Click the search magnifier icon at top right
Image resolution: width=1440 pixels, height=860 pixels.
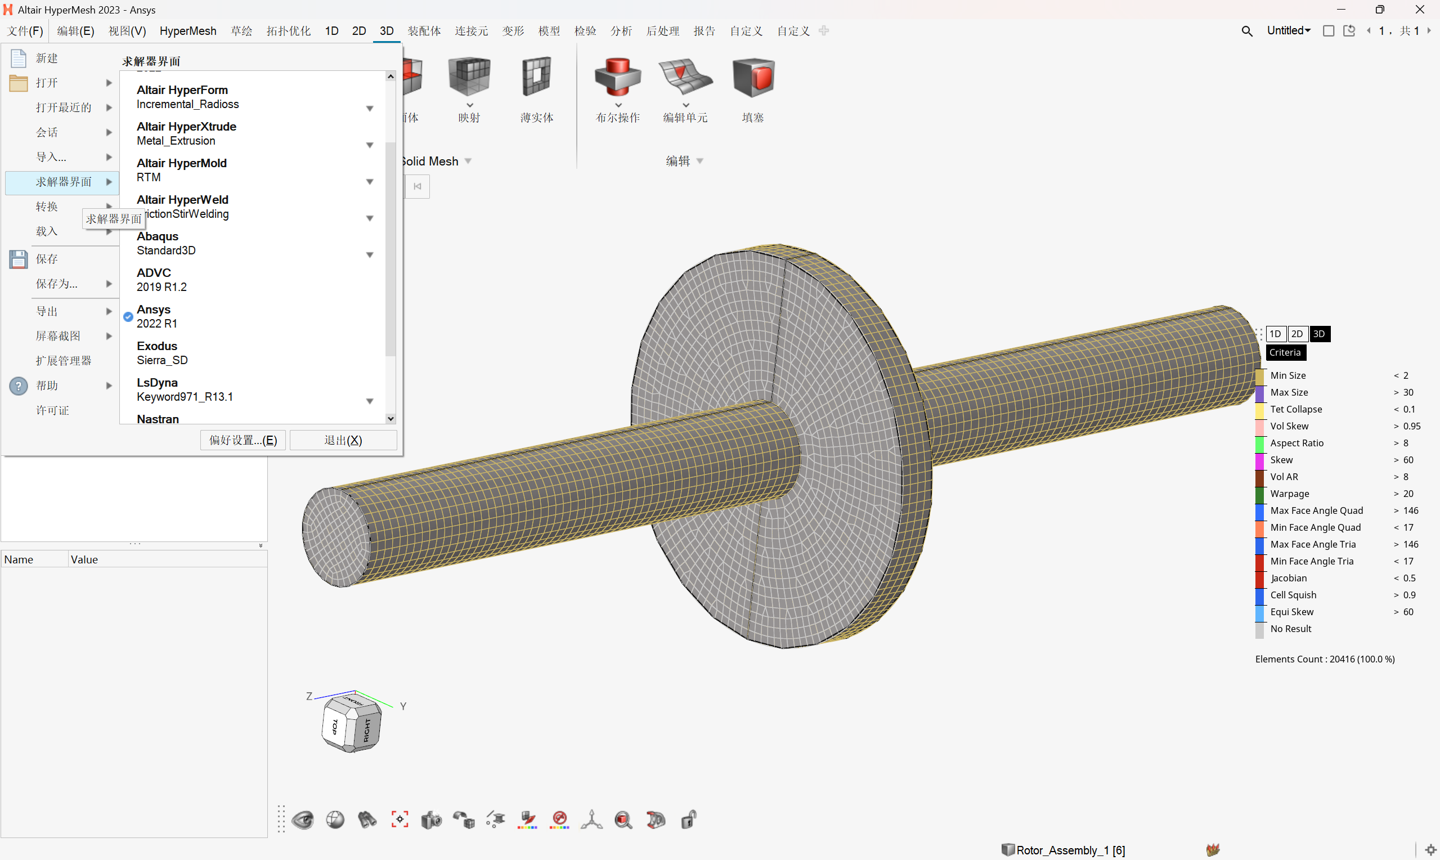pyautogui.click(x=1246, y=32)
